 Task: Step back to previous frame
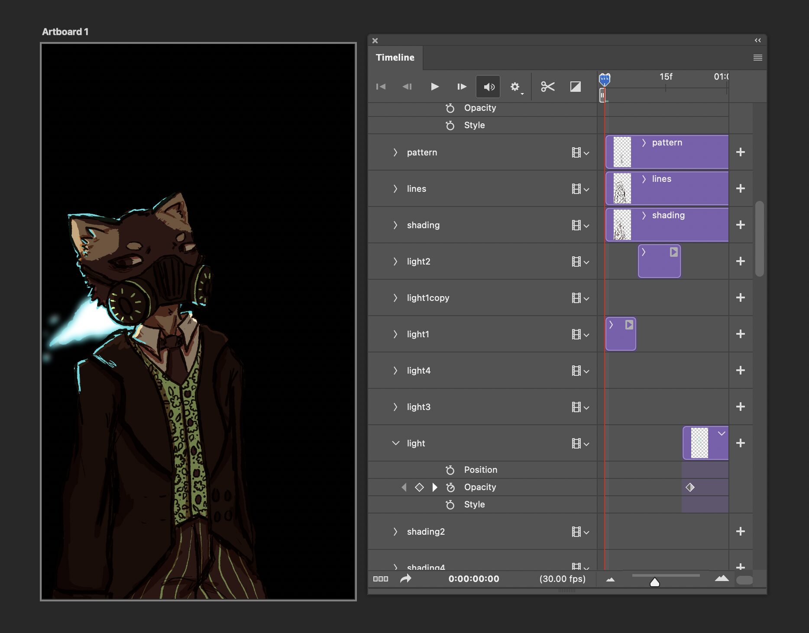407,87
